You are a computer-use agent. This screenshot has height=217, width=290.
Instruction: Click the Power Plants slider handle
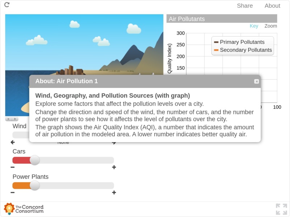click(35, 186)
